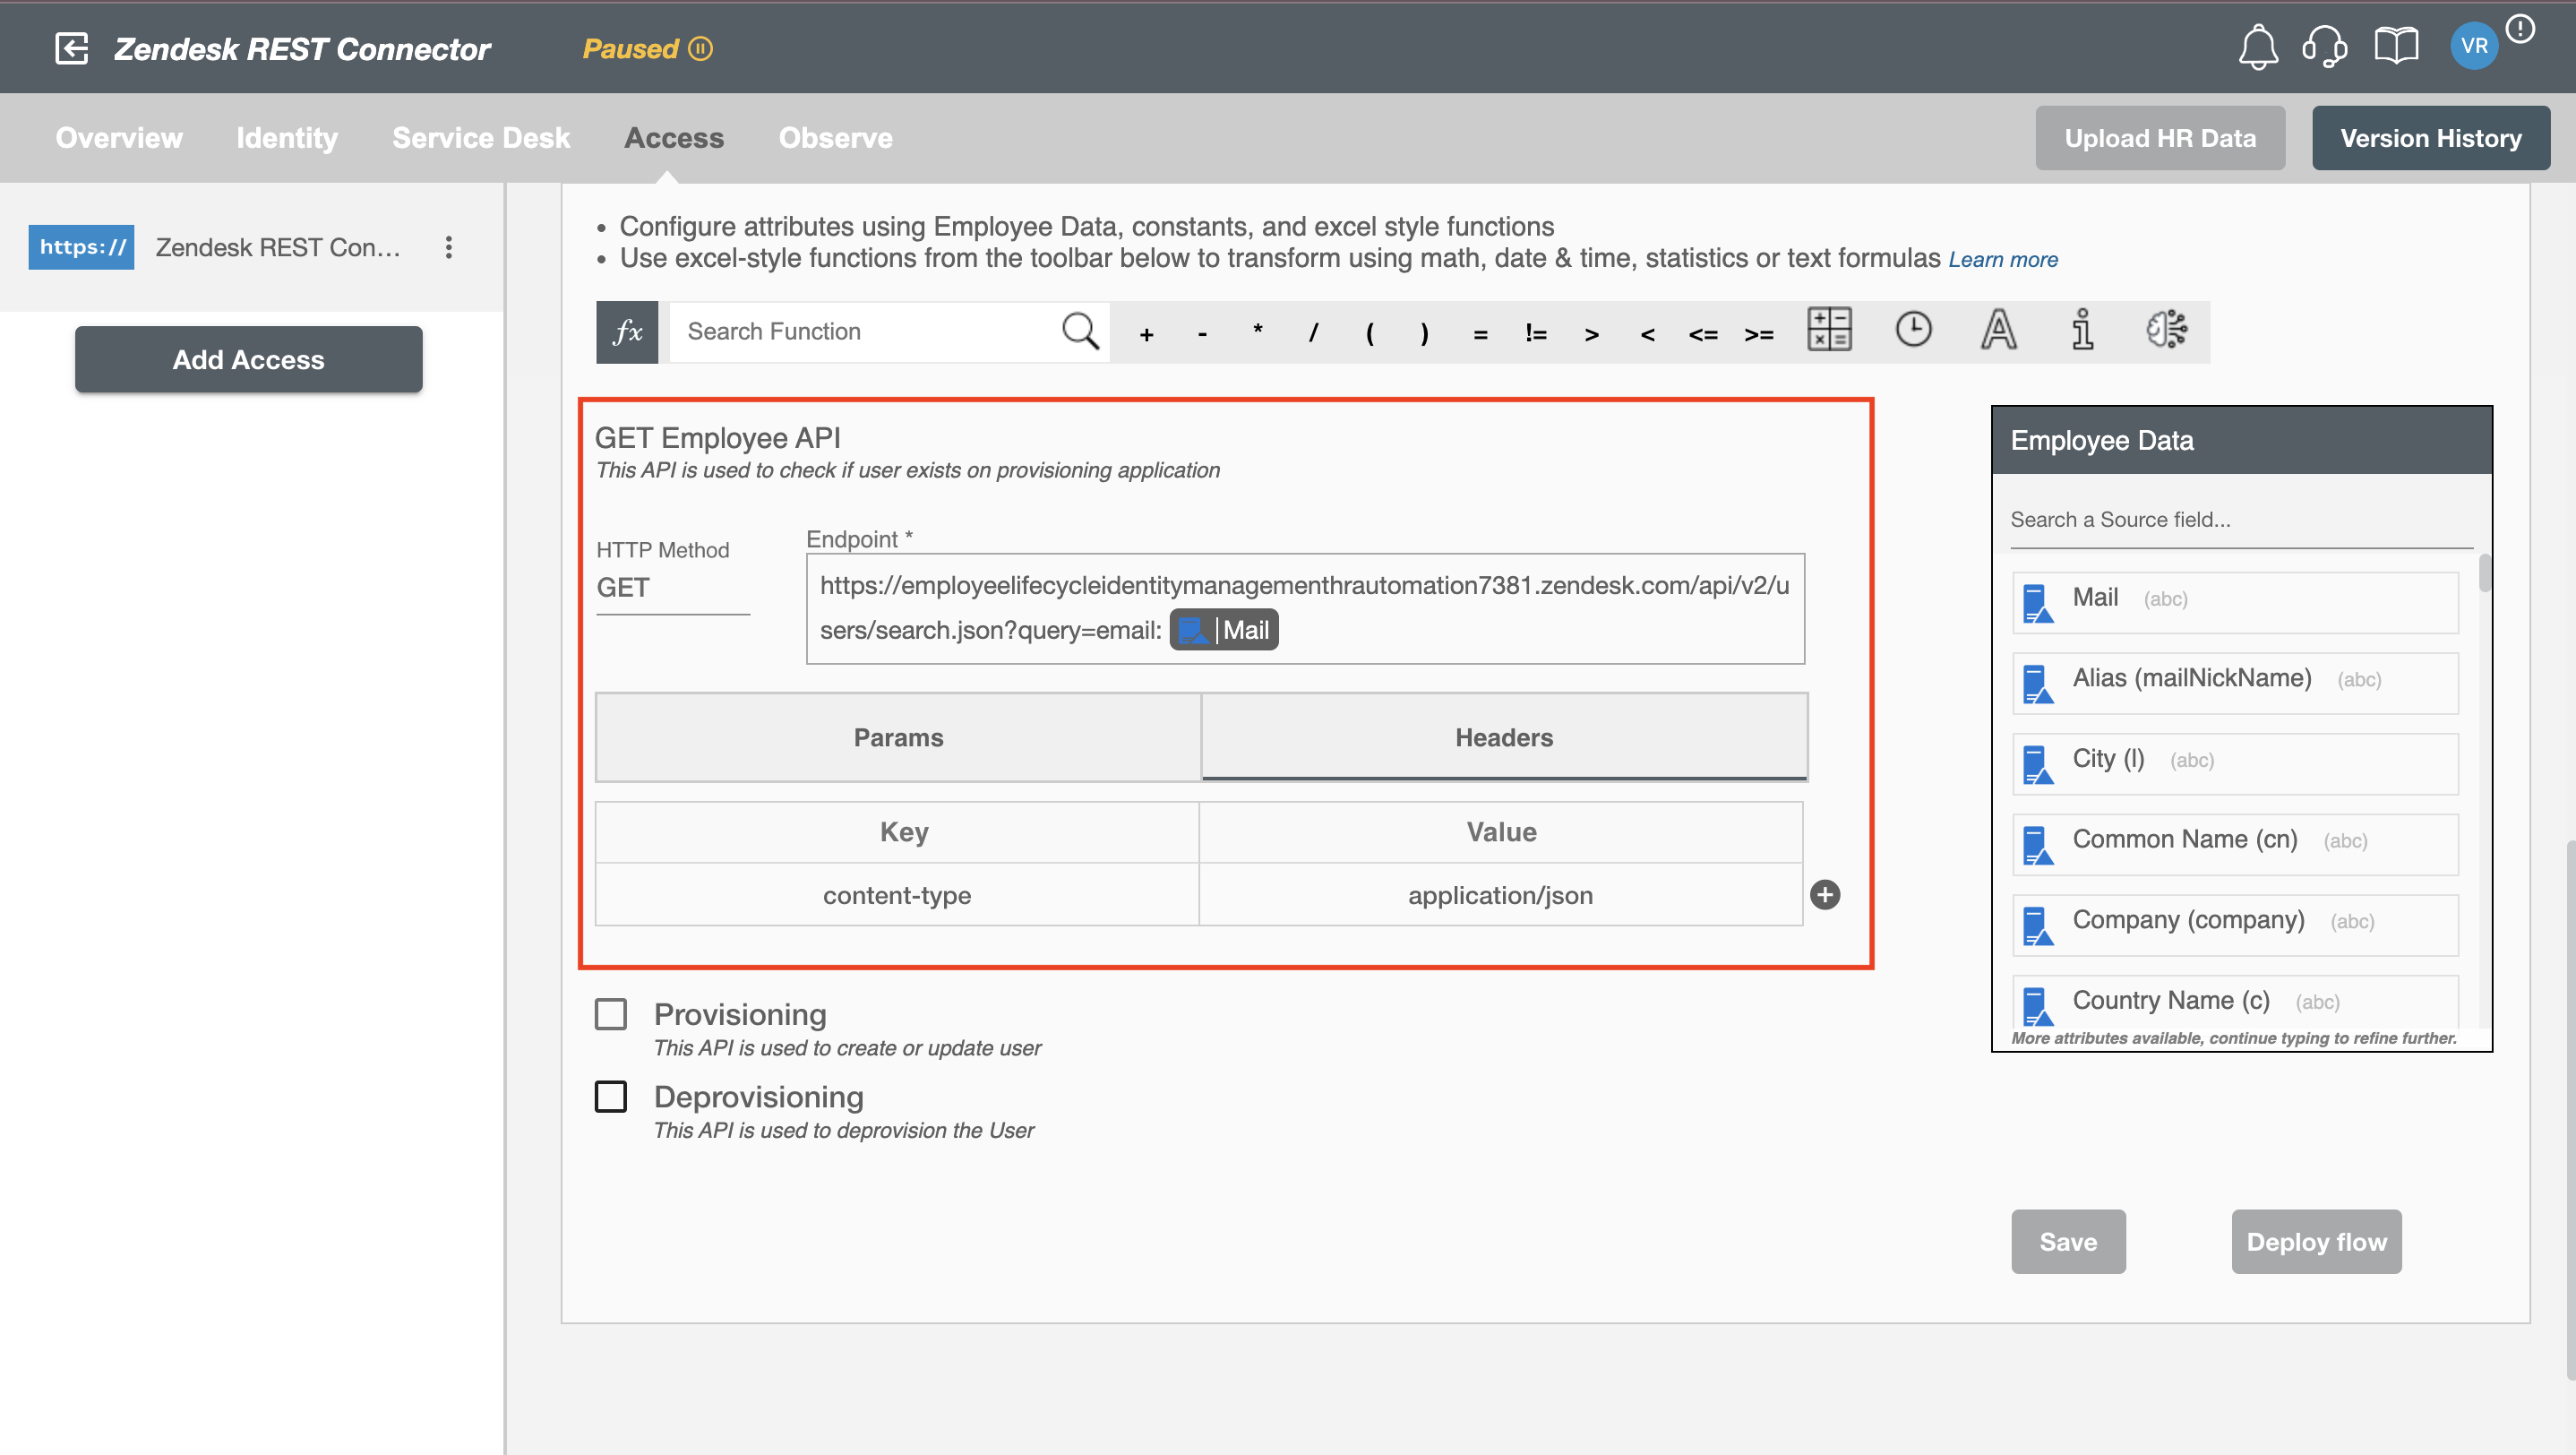This screenshot has height=1455, width=2576.
Task: Open the AI brain functions icon
Action: [2166, 329]
